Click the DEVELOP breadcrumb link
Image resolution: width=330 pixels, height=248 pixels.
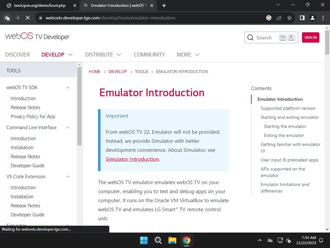click(118, 72)
